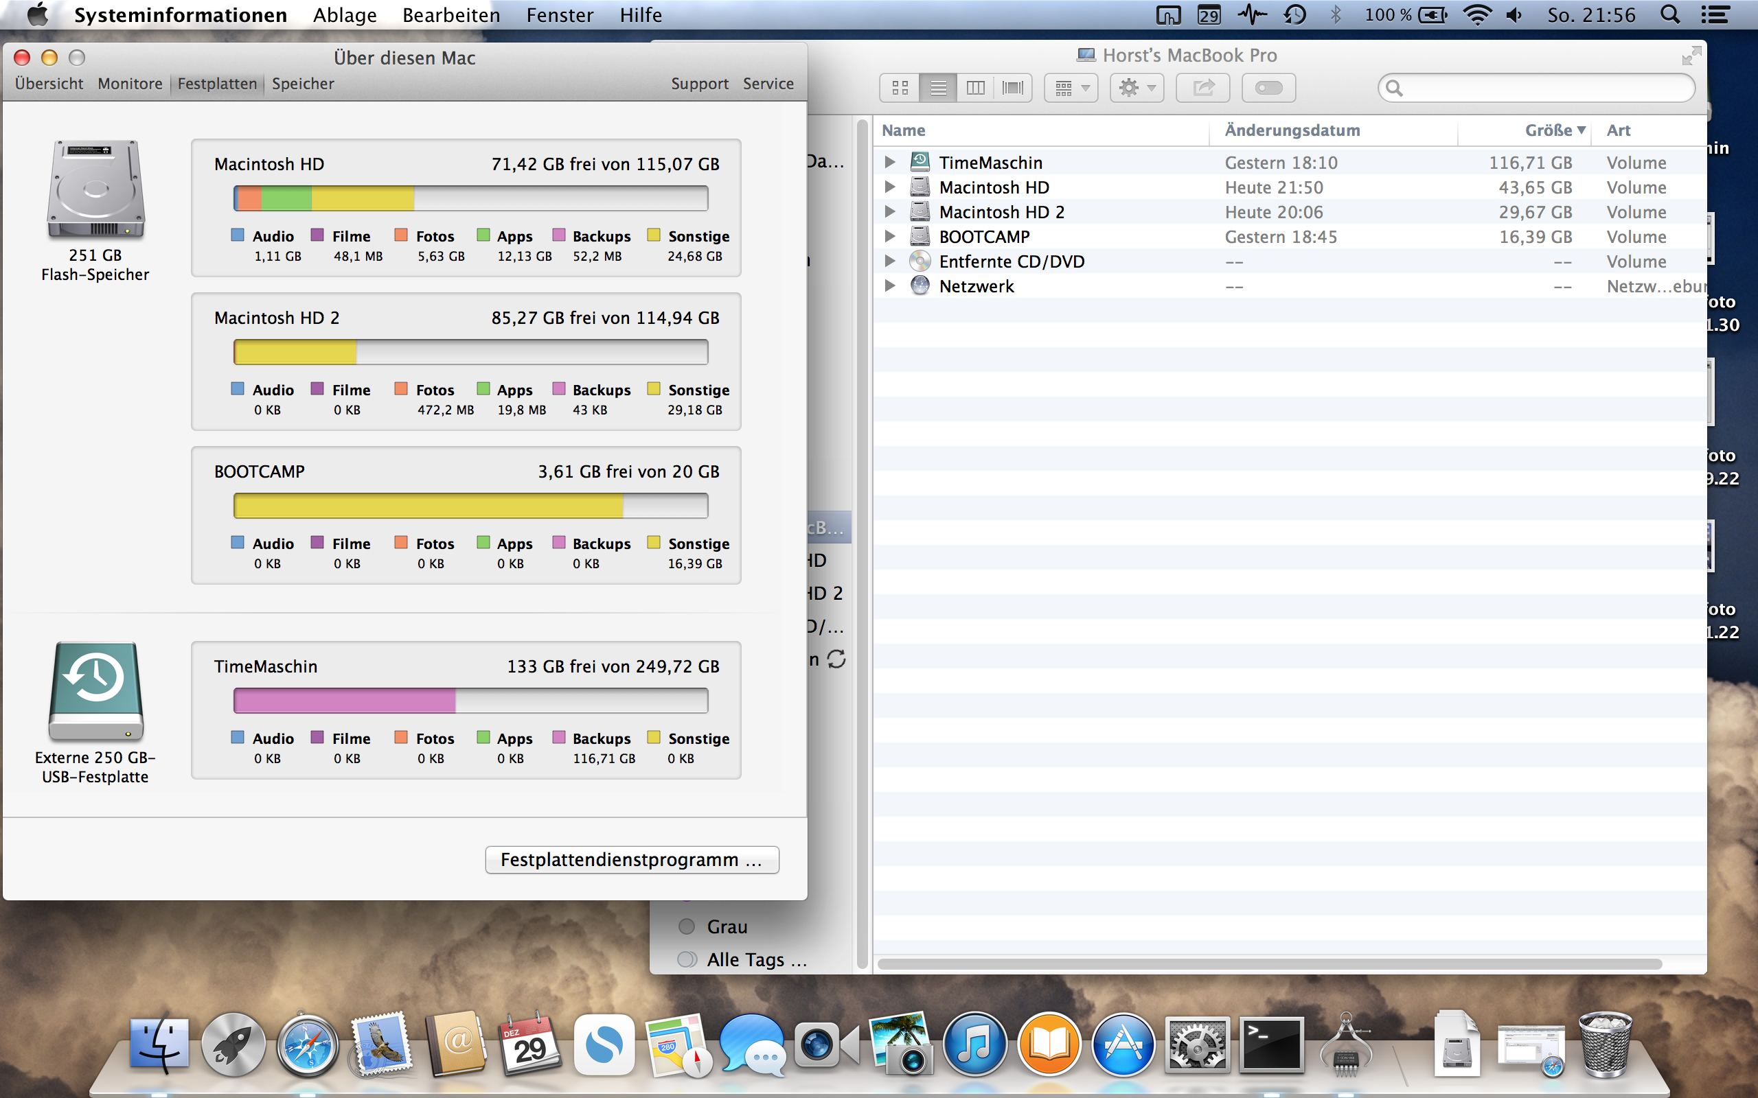Toggle Wi-Fi status menu icon
Screen dimensions: 1758x1098
(1477, 14)
